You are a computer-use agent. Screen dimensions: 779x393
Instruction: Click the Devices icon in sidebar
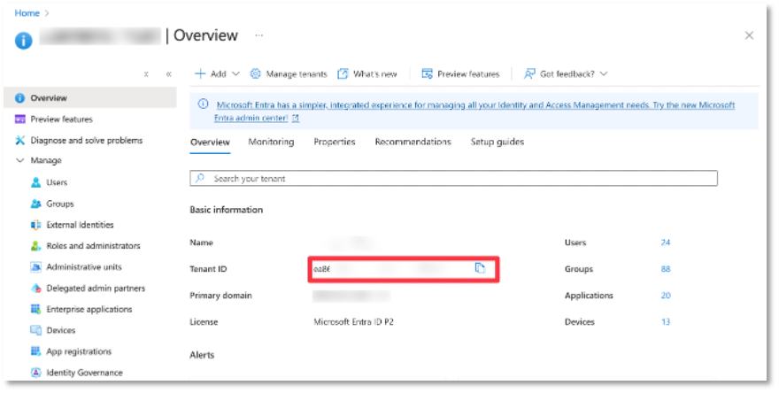click(35, 330)
